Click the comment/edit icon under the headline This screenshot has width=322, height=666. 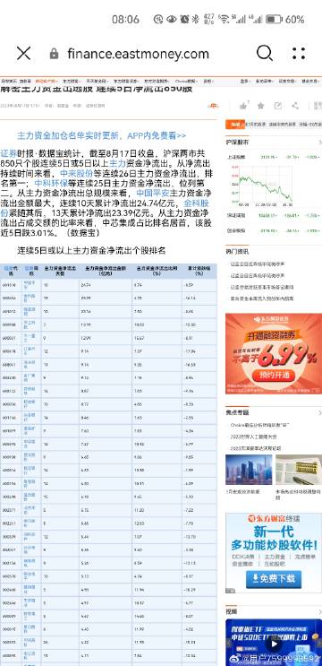click(278, 106)
